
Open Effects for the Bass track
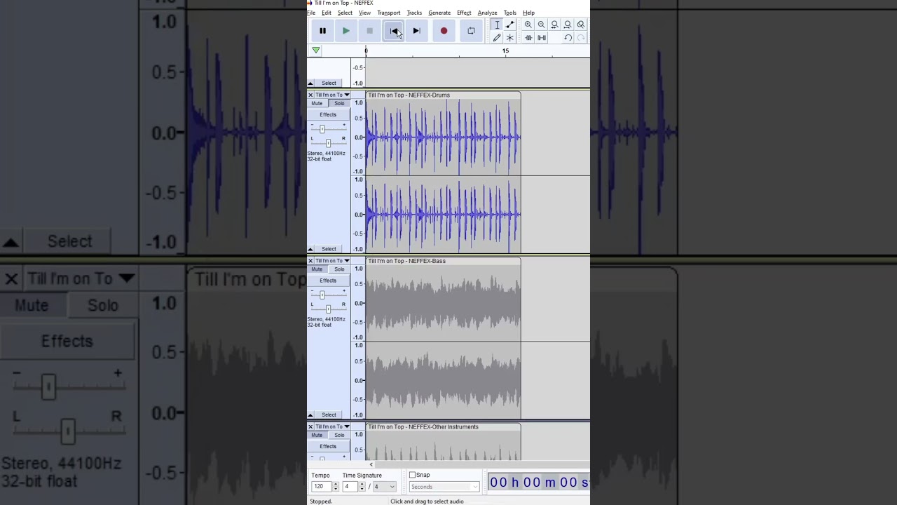[x=328, y=281]
